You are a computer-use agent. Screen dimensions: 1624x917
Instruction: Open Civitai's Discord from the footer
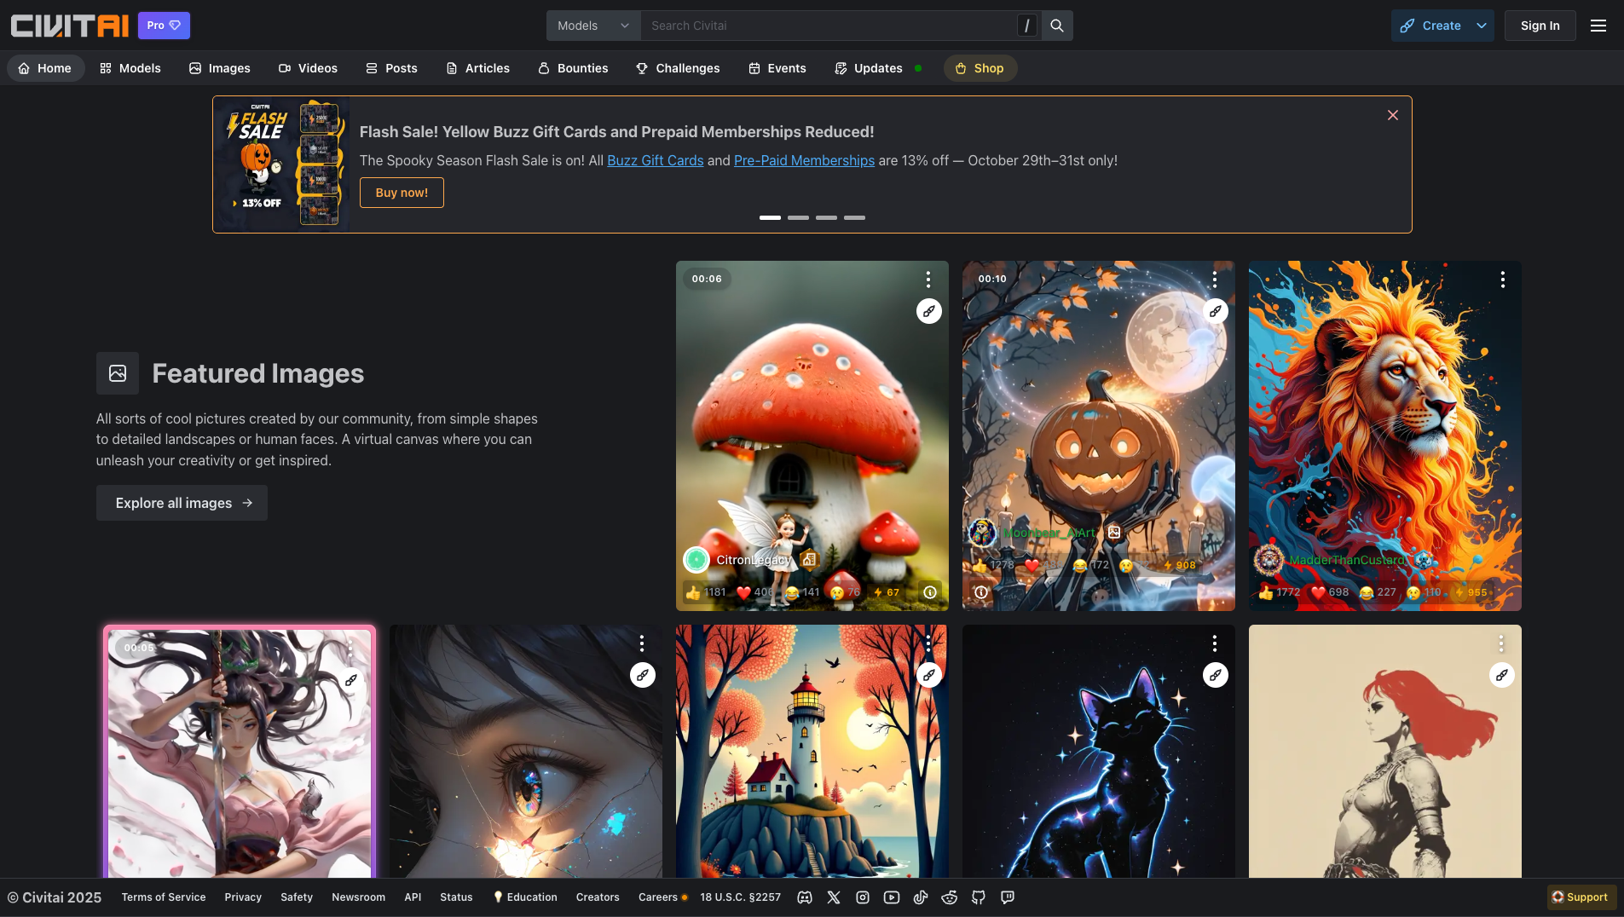tap(804, 897)
